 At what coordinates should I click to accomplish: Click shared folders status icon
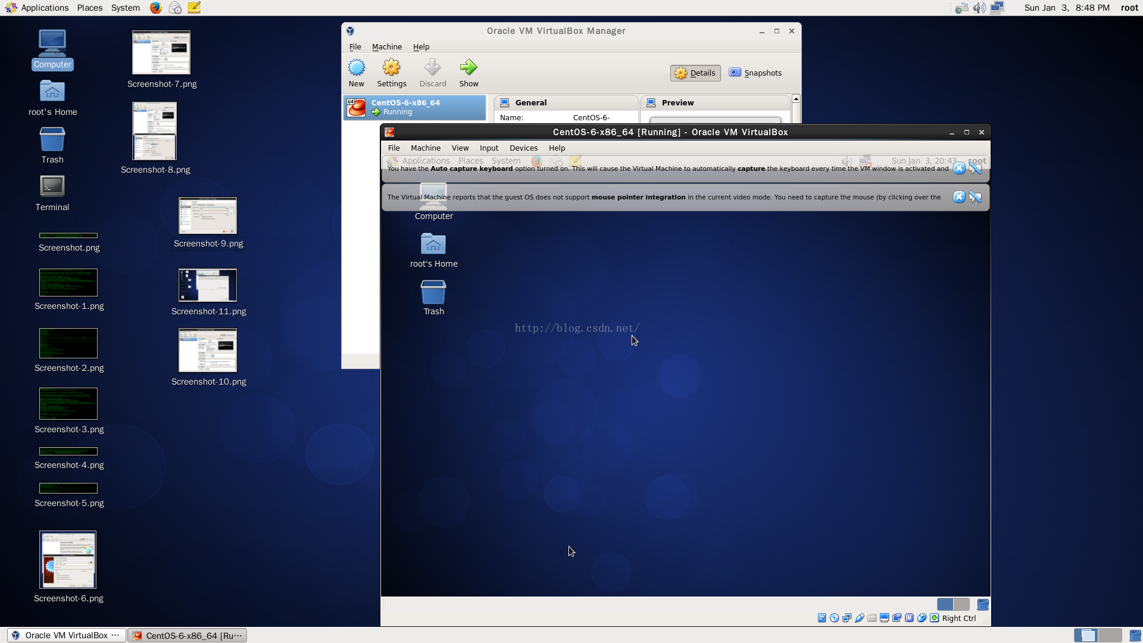tap(872, 618)
